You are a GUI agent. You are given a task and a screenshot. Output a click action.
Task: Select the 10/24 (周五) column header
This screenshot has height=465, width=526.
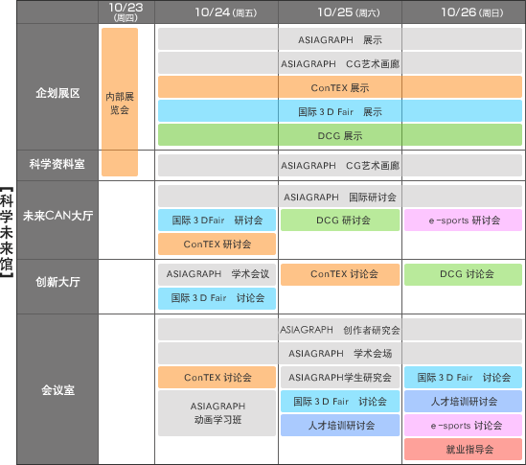tap(217, 12)
